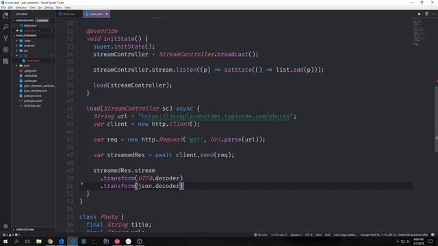This screenshot has width=438, height=246.
Task: Collapse the JSON_STREAMER project section
Action: 33,36
